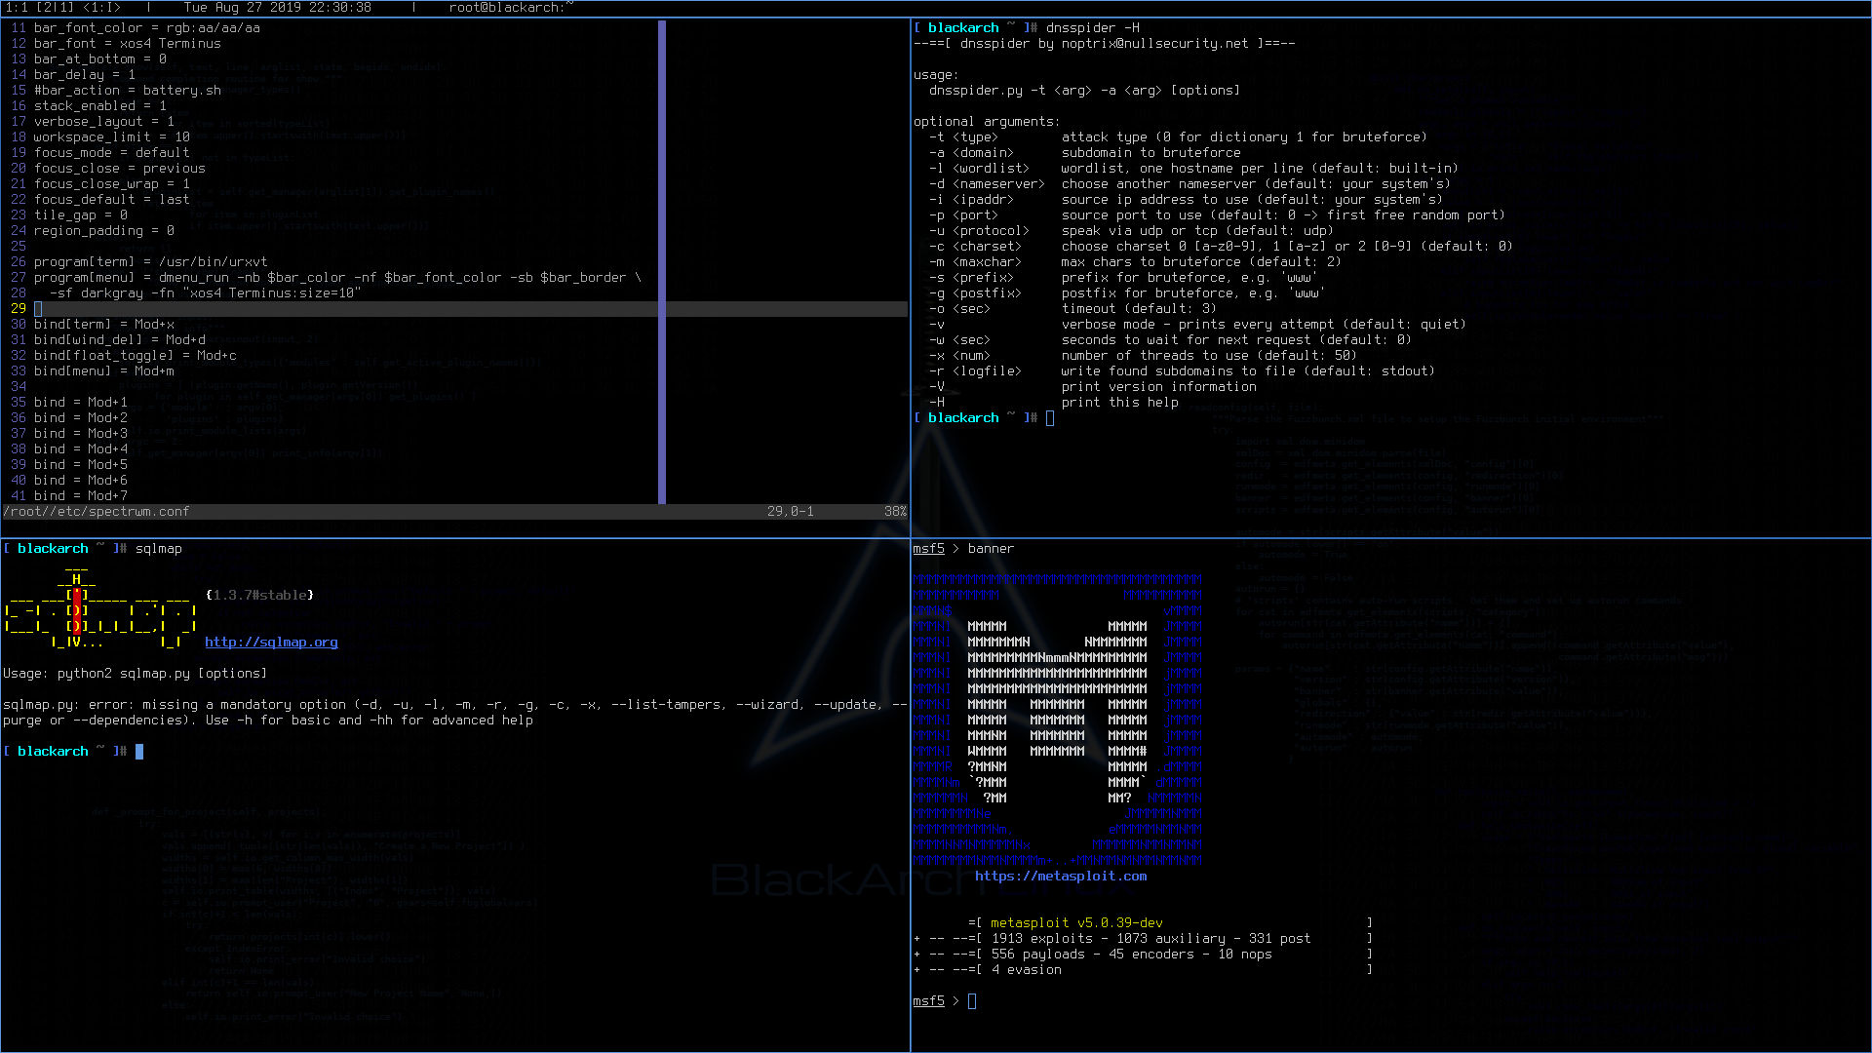The width and height of the screenshot is (1872, 1053).
Task: Focus the dnsspider terminal's empty prompt cursor
Action: [1050, 418]
